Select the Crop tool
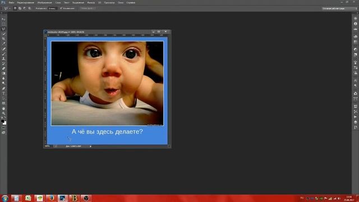 3,39
